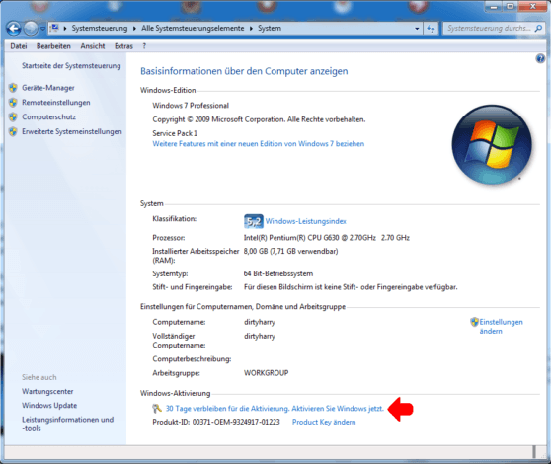Screen dimensions: 551x464
Task: Open the Bearbeiten menu
Action: pyautogui.click(x=53, y=46)
